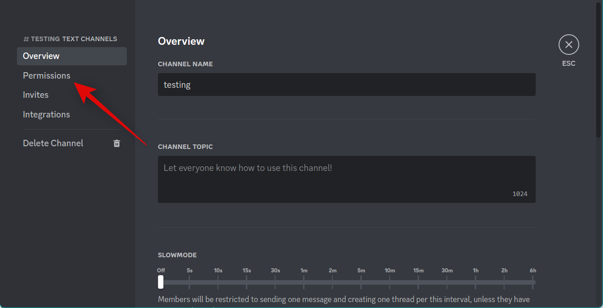The image size is (603, 308).
Task: Click the slowmode slider handle at Off
Action: point(161,282)
